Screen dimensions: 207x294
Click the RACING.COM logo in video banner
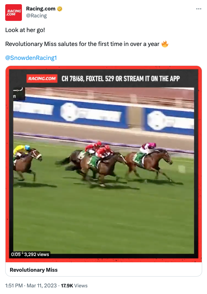pos(42,79)
